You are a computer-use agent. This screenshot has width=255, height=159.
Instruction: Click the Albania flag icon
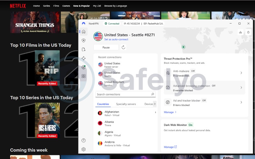(100, 123)
